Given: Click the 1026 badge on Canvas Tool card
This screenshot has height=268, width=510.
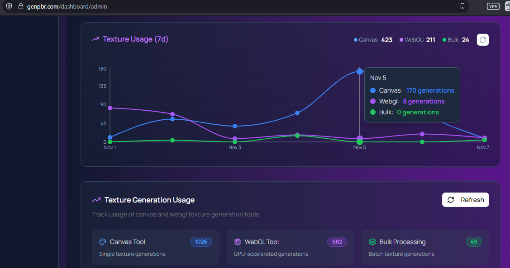Looking at the screenshot, I should click(x=201, y=242).
